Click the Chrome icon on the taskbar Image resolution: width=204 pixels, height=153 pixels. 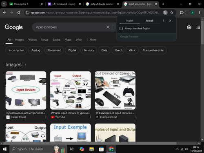[x=111, y=149]
